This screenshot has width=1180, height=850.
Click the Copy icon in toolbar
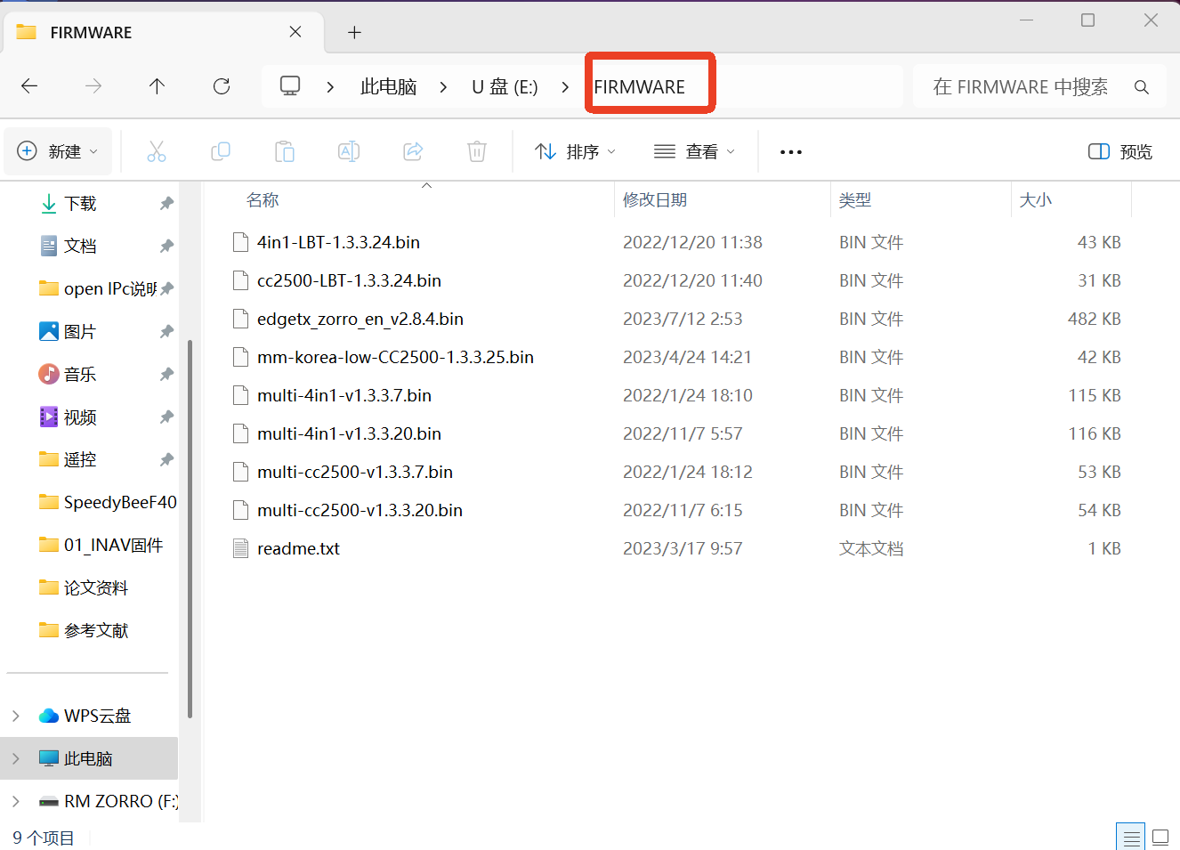coord(221,151)
